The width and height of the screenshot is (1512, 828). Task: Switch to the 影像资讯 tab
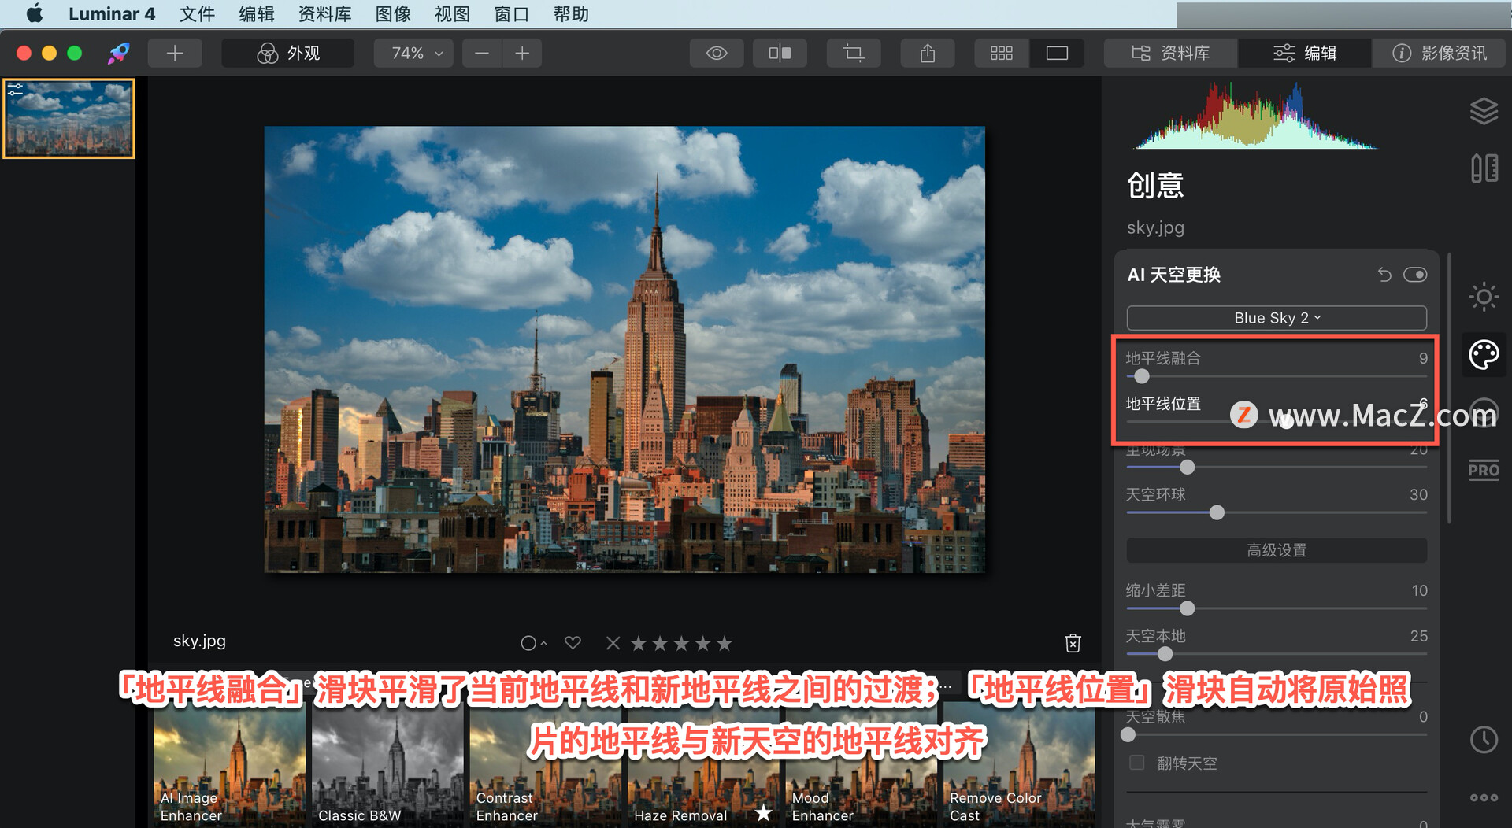coord(1440,53)
